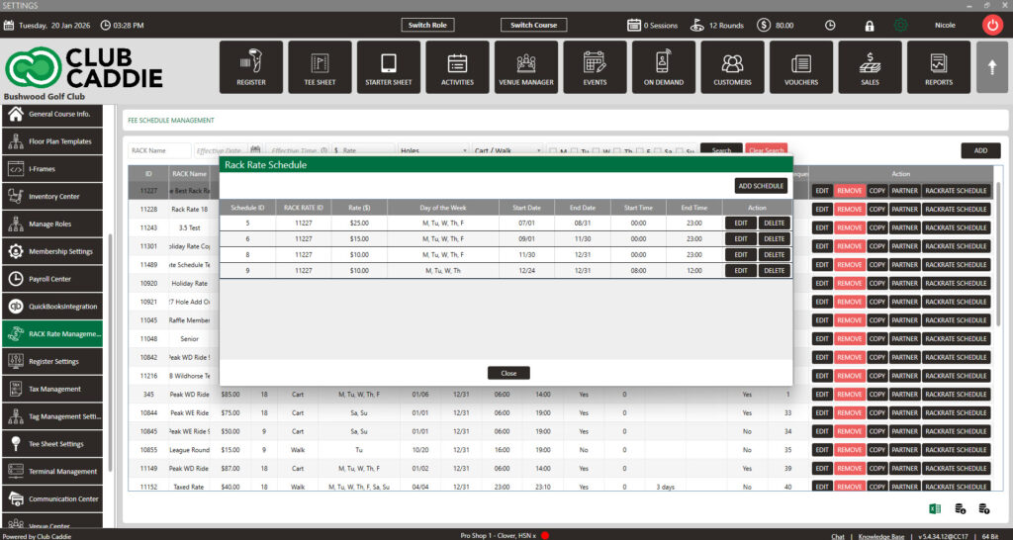Select Tax Management in sidebar
1013x540 pixels.
[56, 389]
